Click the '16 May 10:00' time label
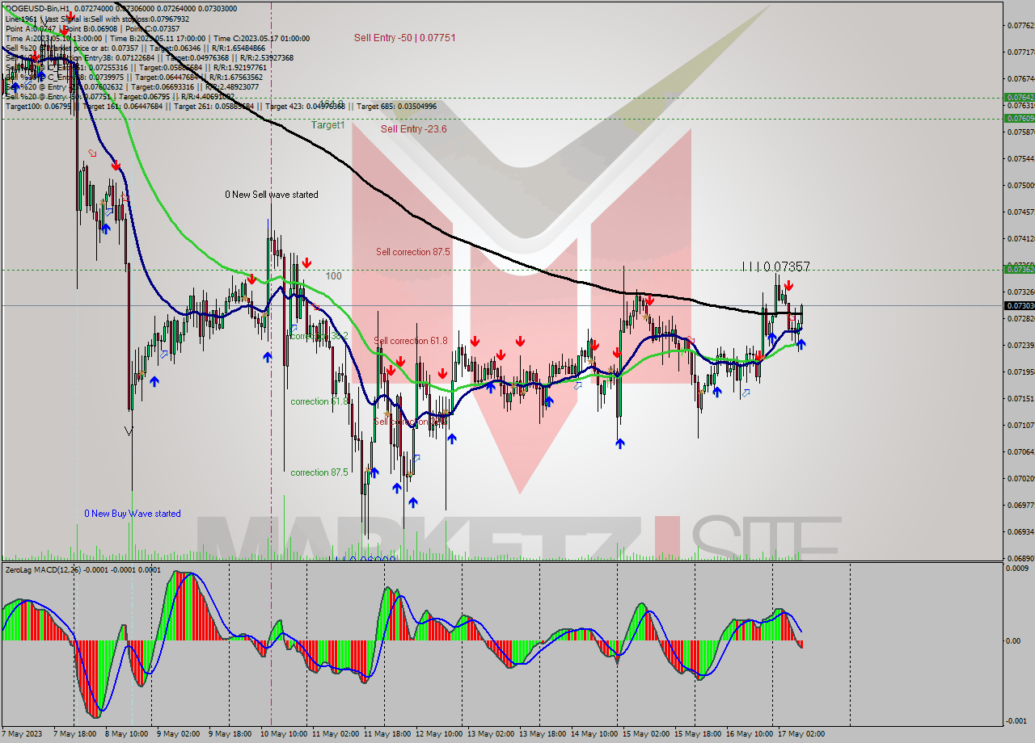Screen dimensions: 1035x743 [750, 733]
